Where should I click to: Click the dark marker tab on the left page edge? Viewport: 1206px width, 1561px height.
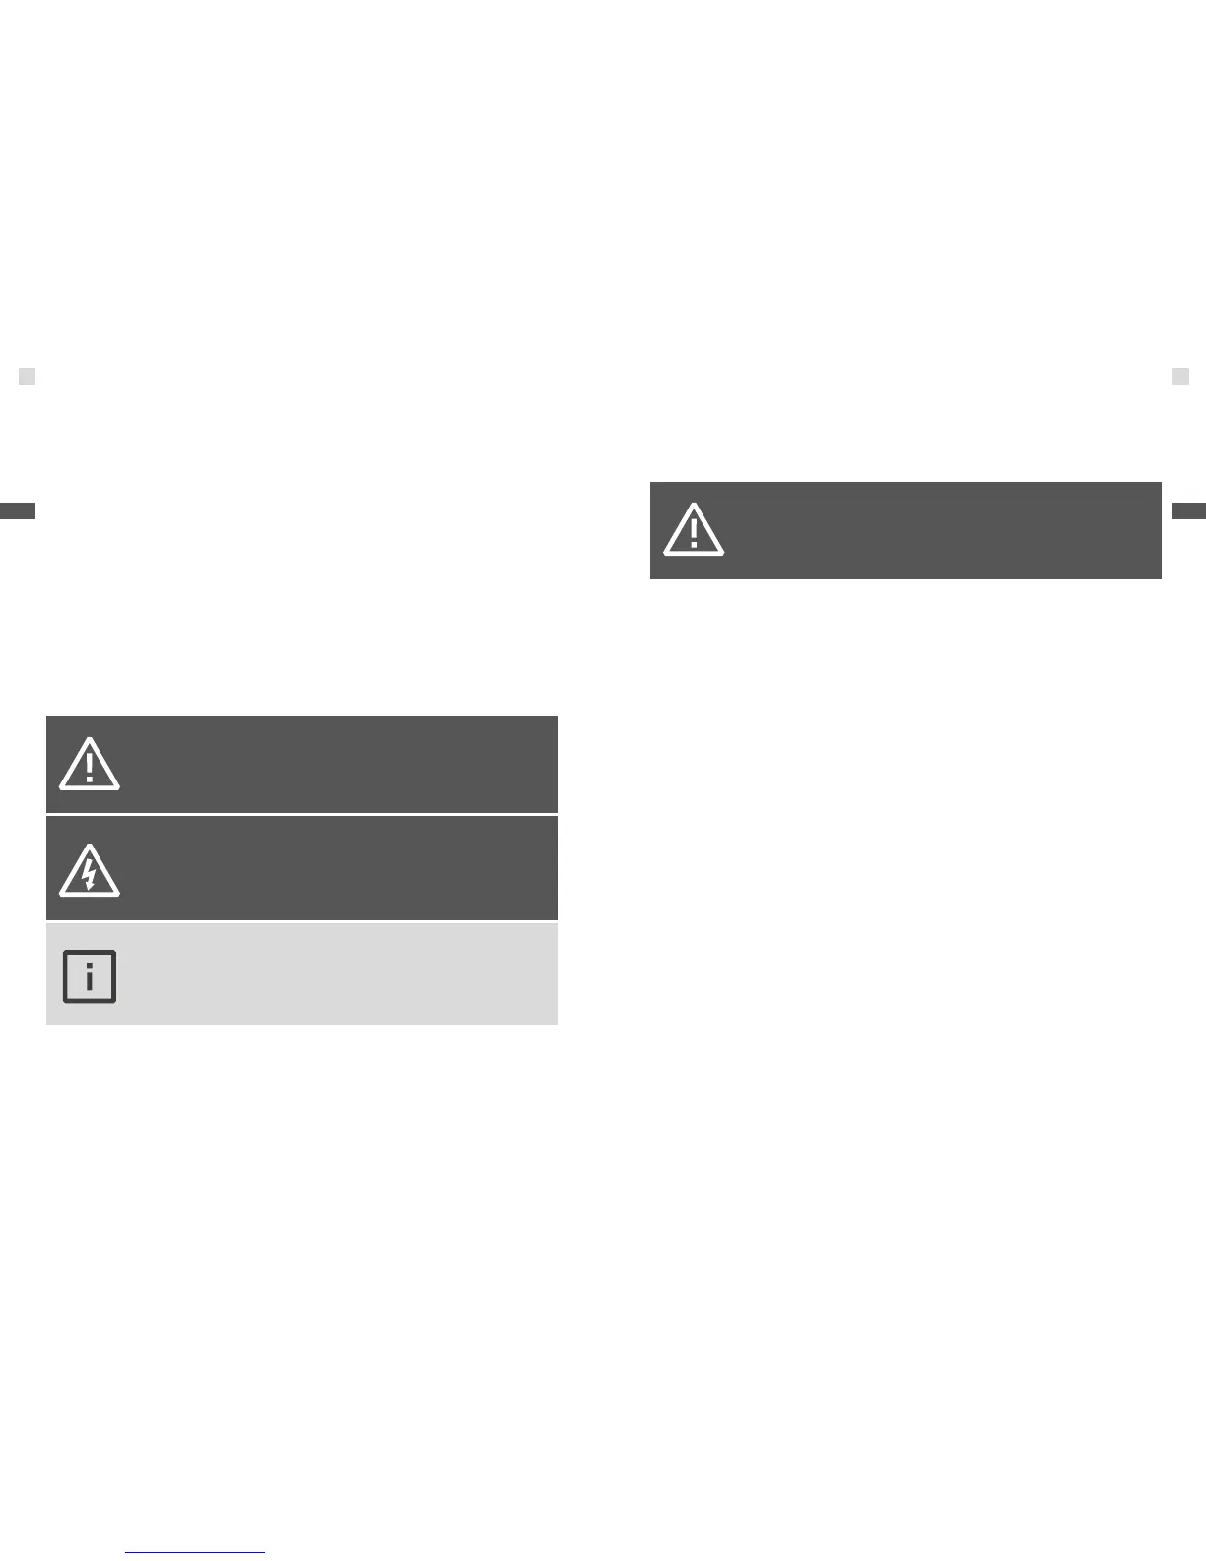[x=18, y=510]
